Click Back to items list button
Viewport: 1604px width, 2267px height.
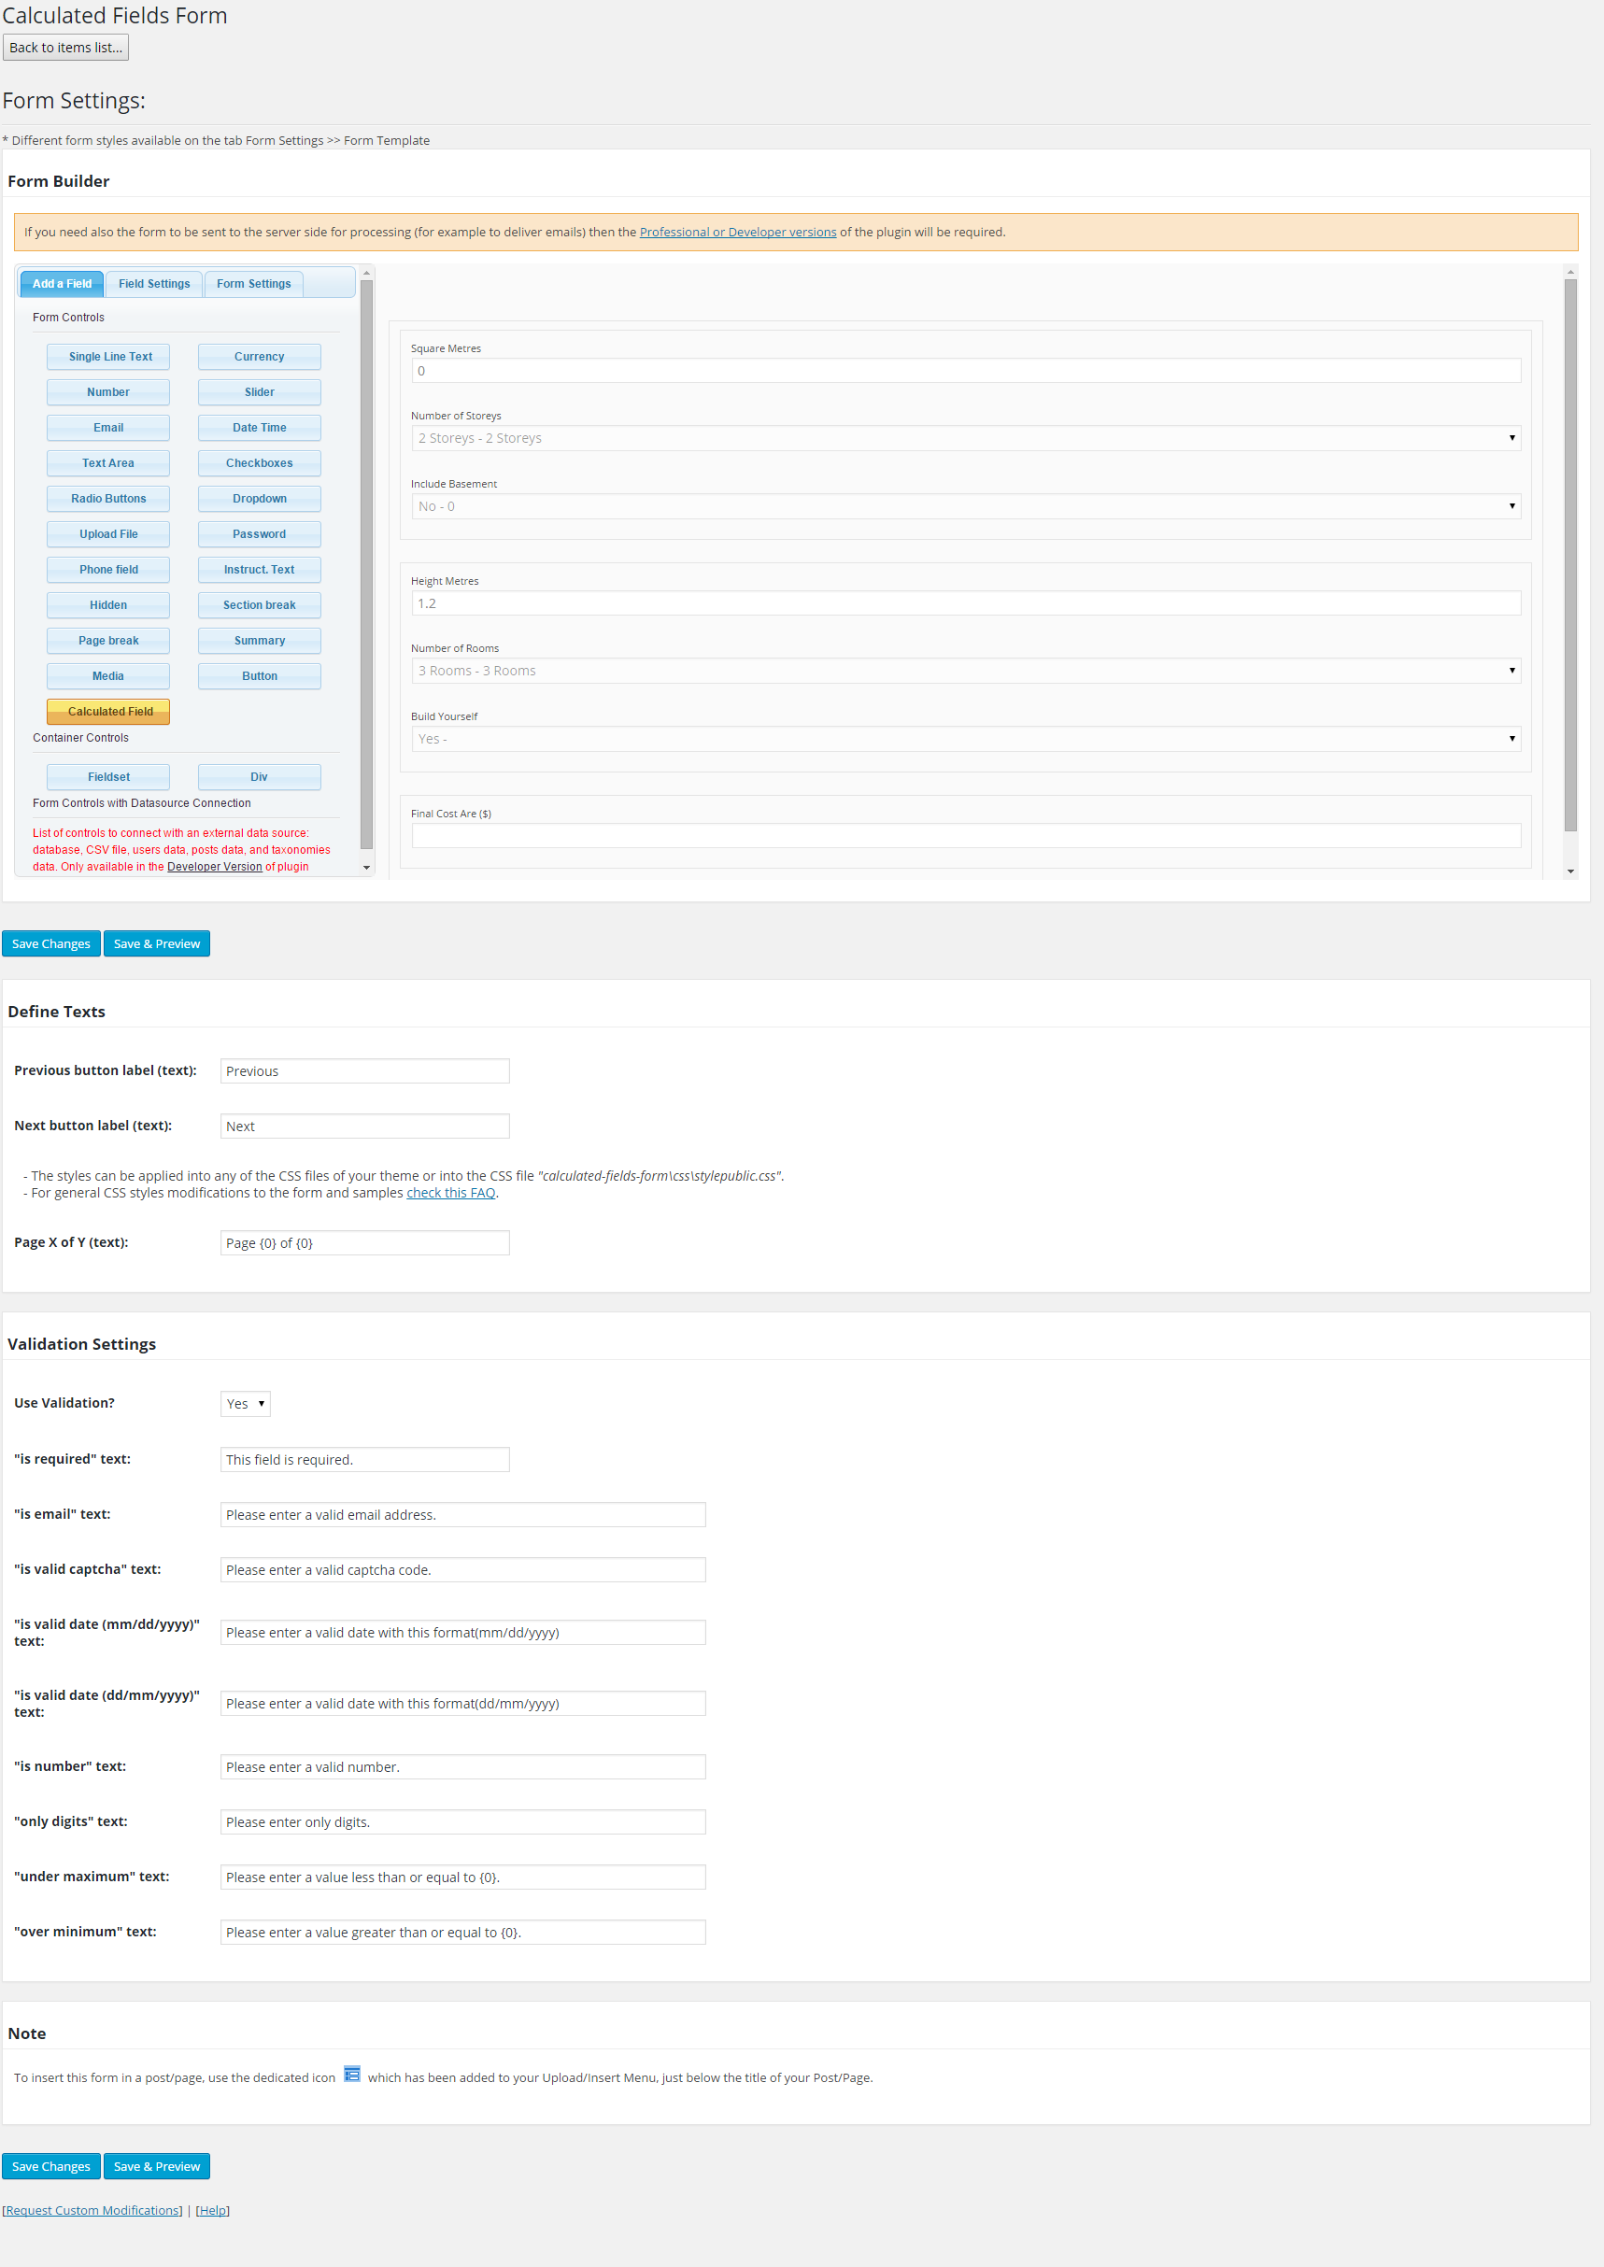pyautogui.click(x=66, y=48)
